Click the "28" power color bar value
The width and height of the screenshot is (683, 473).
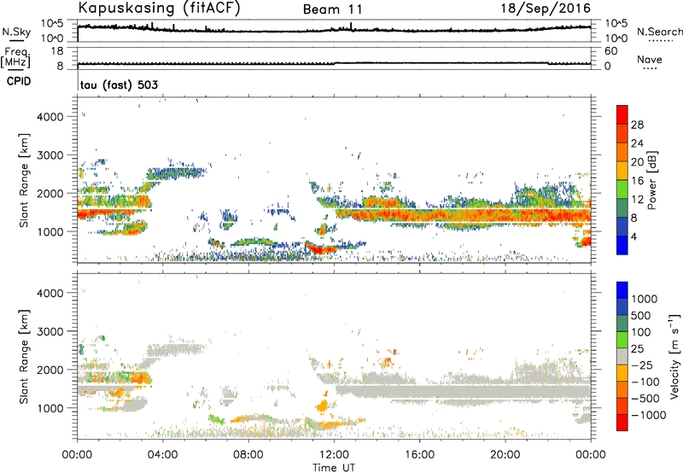point(637,125)
